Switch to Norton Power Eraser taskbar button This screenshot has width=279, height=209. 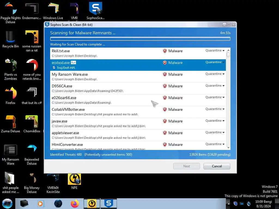[x=92, y=204]
